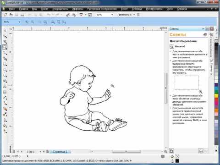This screenshot has height=165, width=220.
Task: Click the green swatch in color palette
Action: point(216,92)
